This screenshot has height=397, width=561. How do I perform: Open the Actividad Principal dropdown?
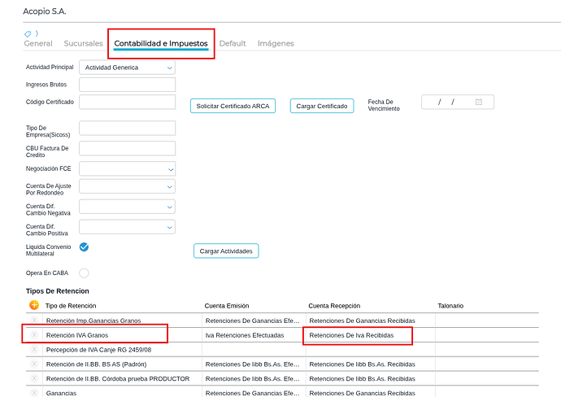127,68
